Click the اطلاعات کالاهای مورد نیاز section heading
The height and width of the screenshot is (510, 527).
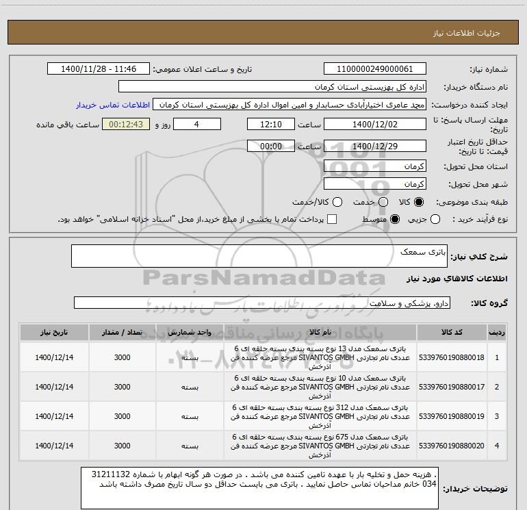(x=457, y=279)
